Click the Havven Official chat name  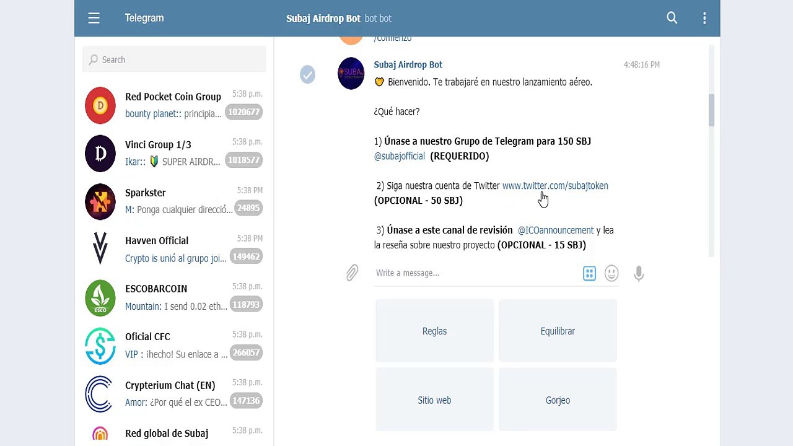[157, 240]
